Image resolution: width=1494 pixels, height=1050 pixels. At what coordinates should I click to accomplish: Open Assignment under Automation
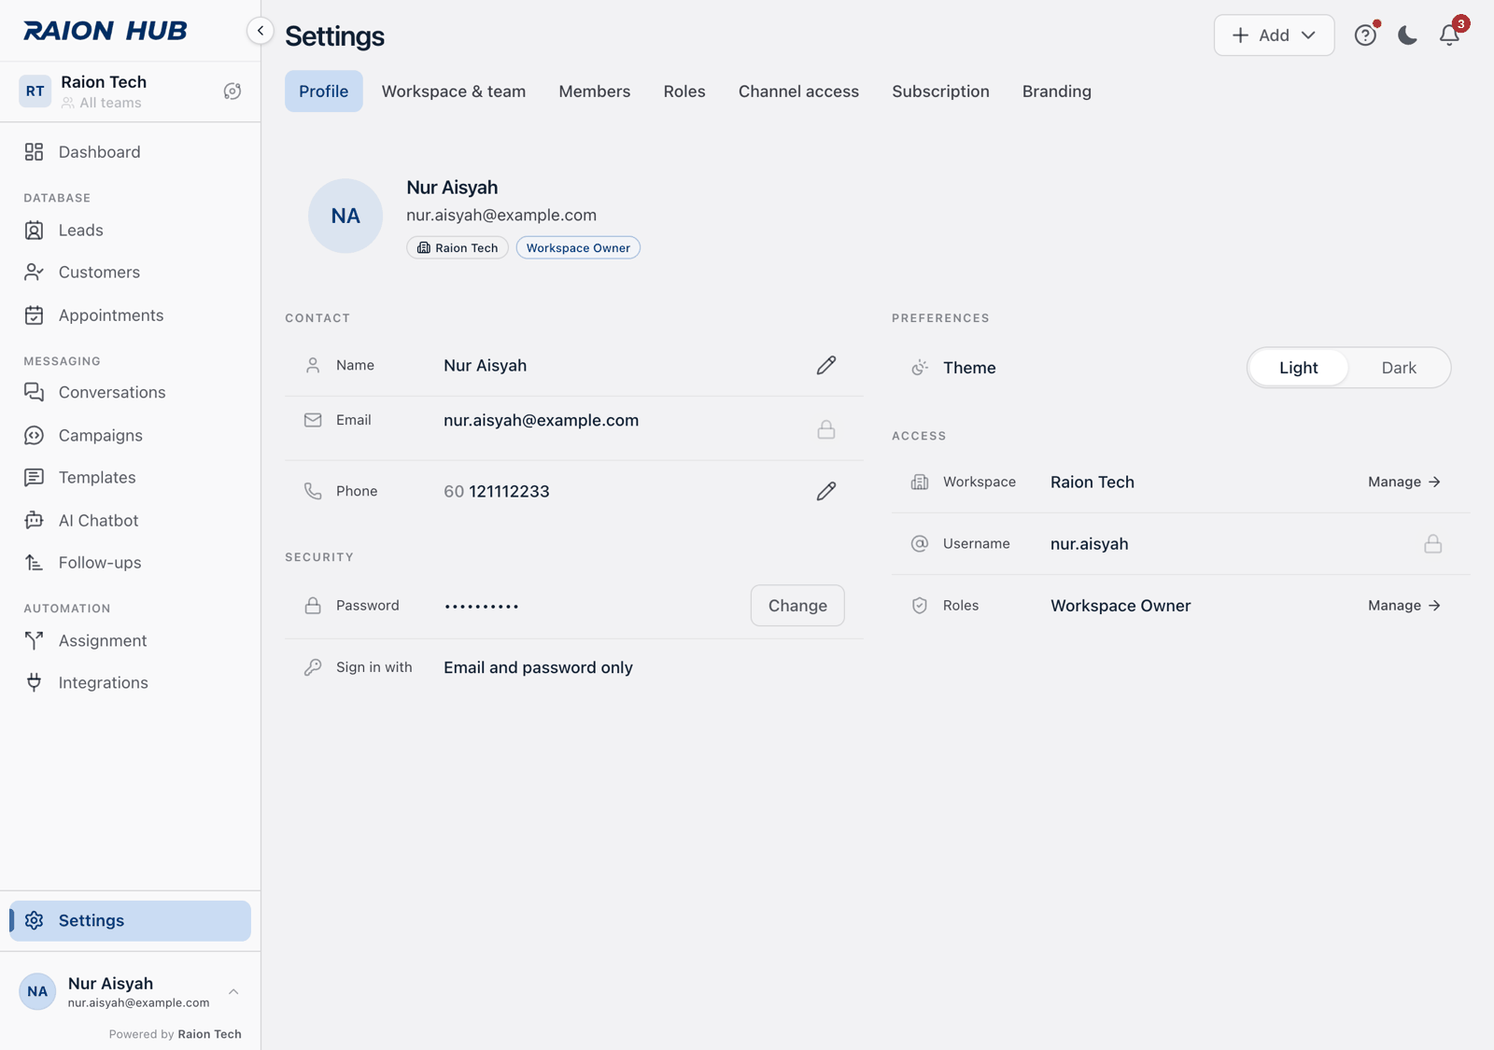130,641
